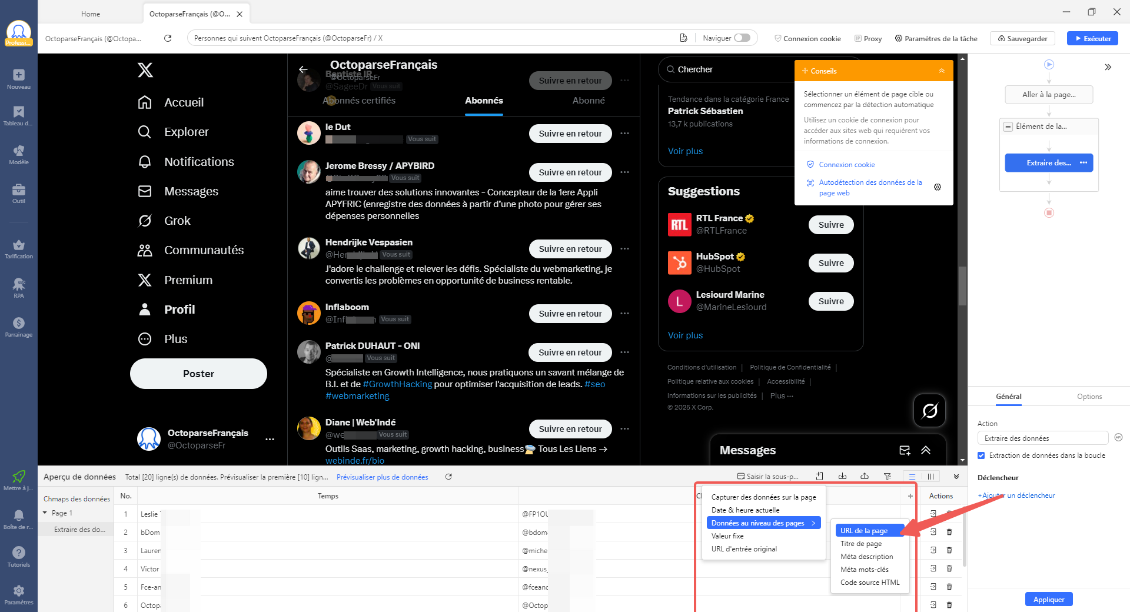Open the Outil panel from the sidebar

click(x=18, y=191)
